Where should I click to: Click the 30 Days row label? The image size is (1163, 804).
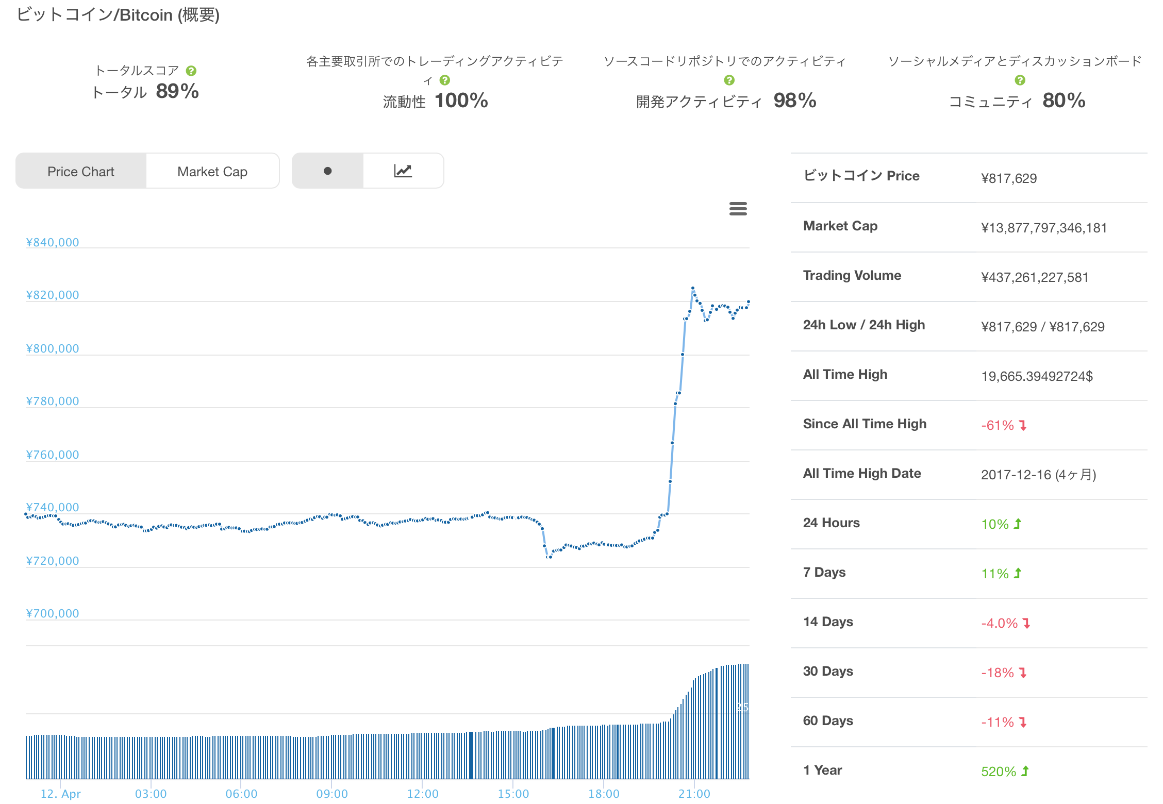(828, 671)
